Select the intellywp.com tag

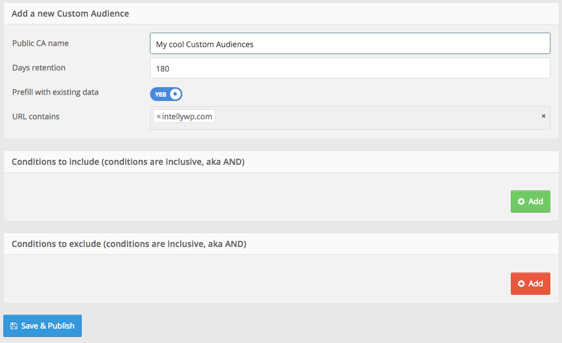(x=187, y=117)
